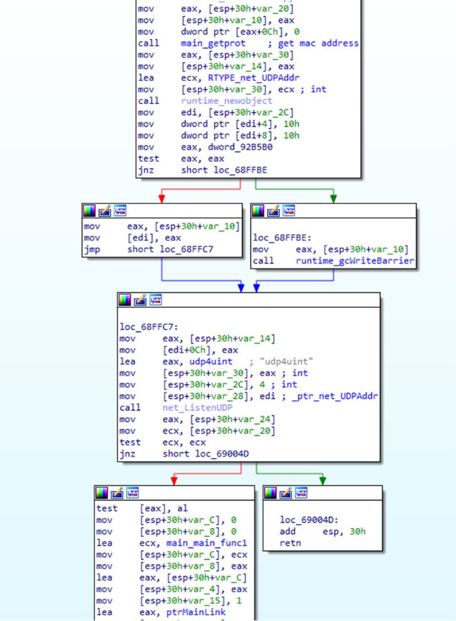
Task: Click the runtime_gcWriteBarrier function name
Action: coord(355,261)
